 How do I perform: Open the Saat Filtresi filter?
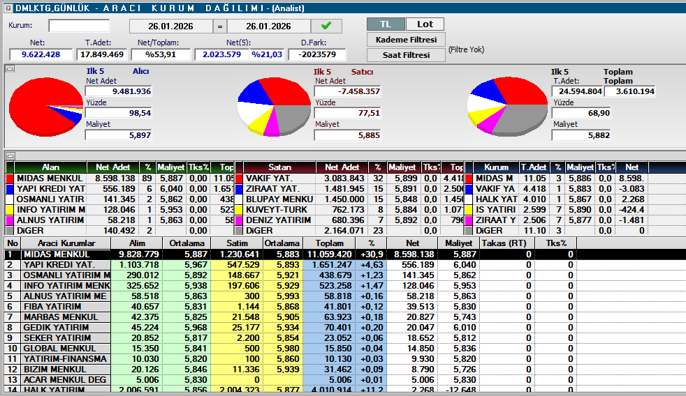pos(406,55)
